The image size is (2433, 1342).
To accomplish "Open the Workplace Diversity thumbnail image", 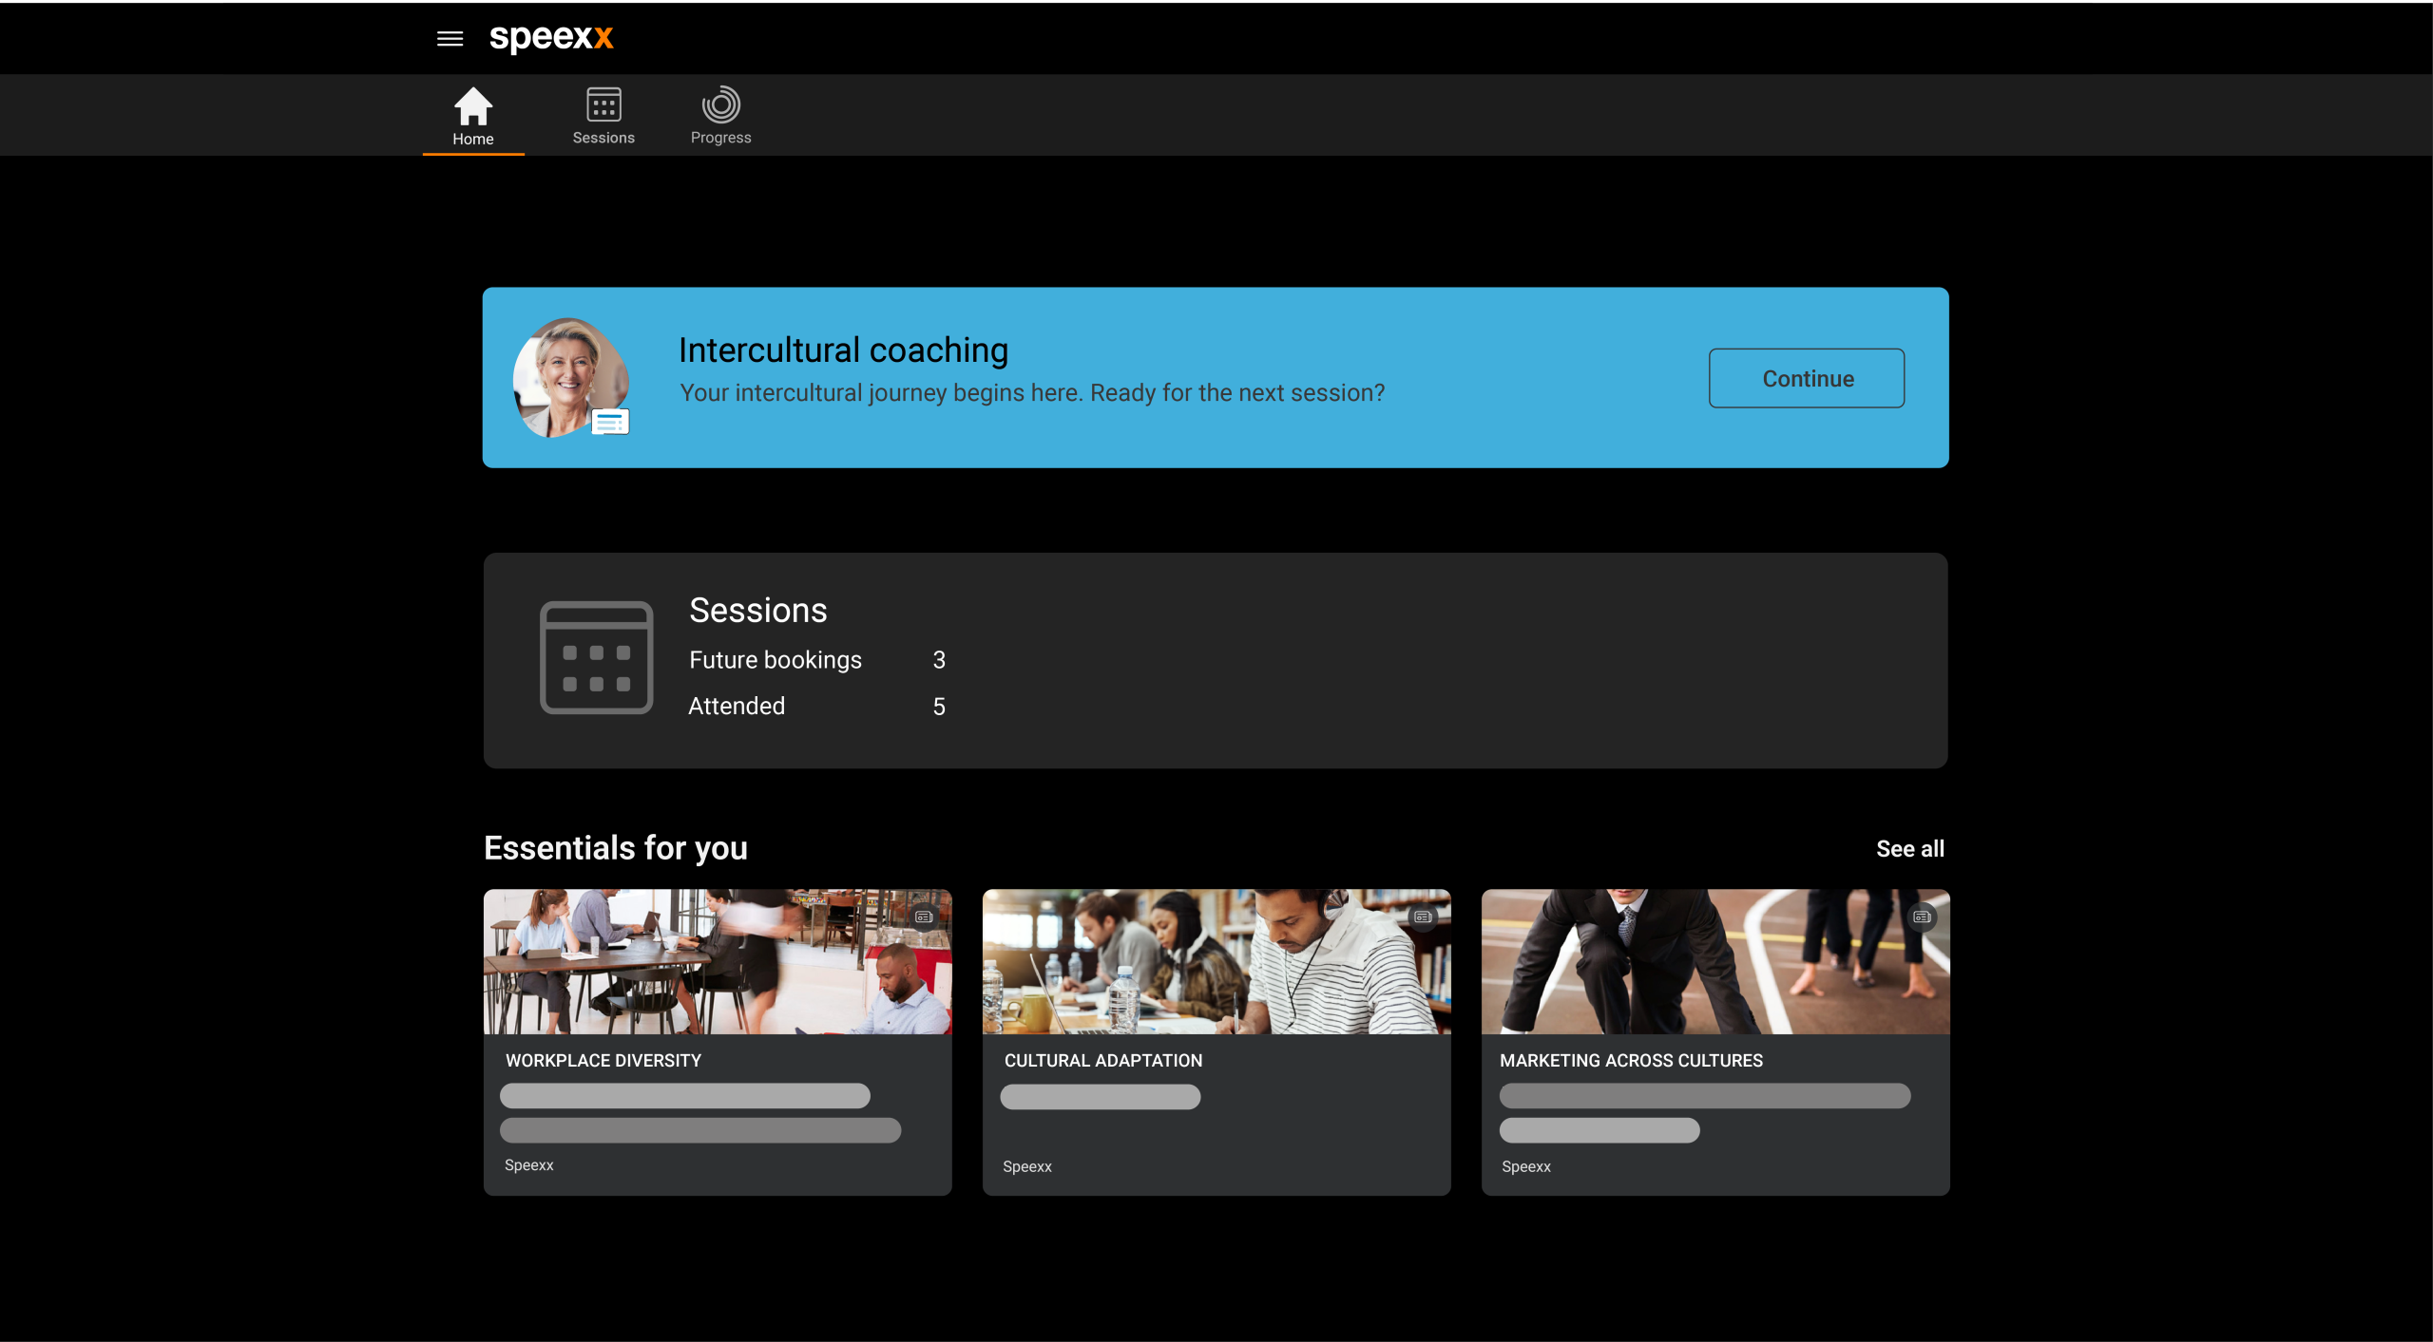I will [x=717, y=961].
